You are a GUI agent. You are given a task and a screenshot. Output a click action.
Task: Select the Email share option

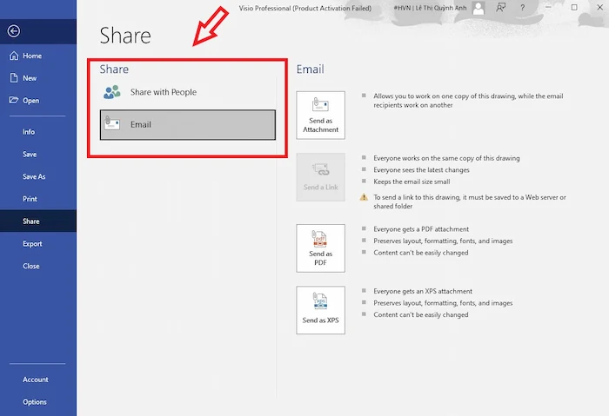(188, 125)
